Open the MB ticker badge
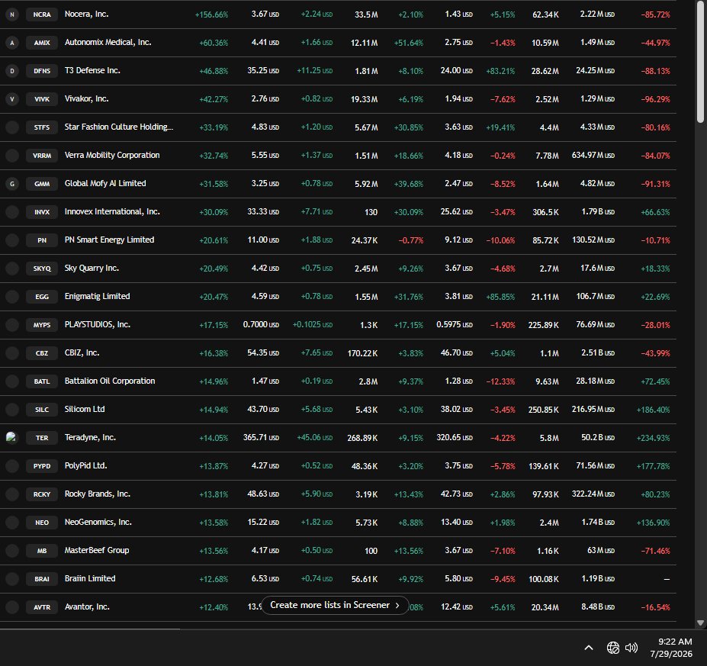707x666 pixels. [42, 551]
